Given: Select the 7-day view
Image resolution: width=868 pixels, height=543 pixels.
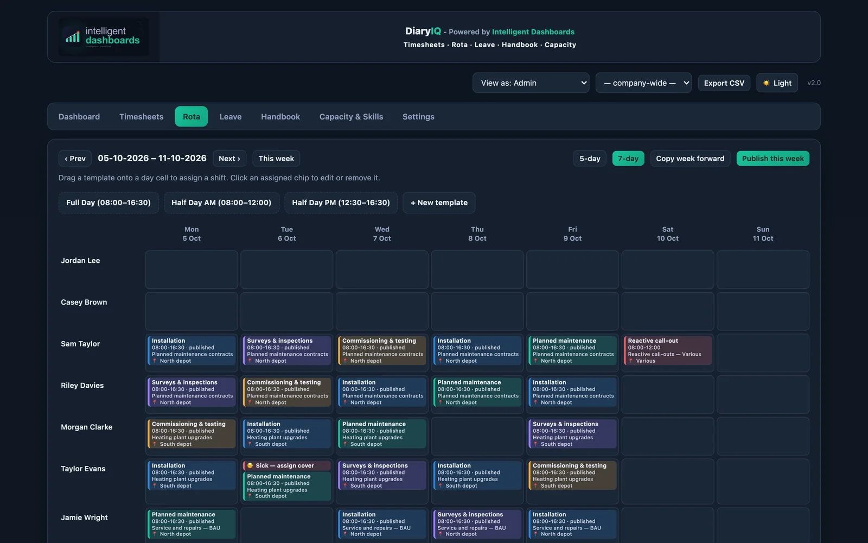Looking at the screenshot, I should pos(628,159).
